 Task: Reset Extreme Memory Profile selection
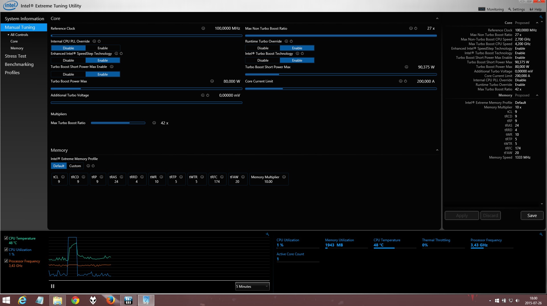93,166
